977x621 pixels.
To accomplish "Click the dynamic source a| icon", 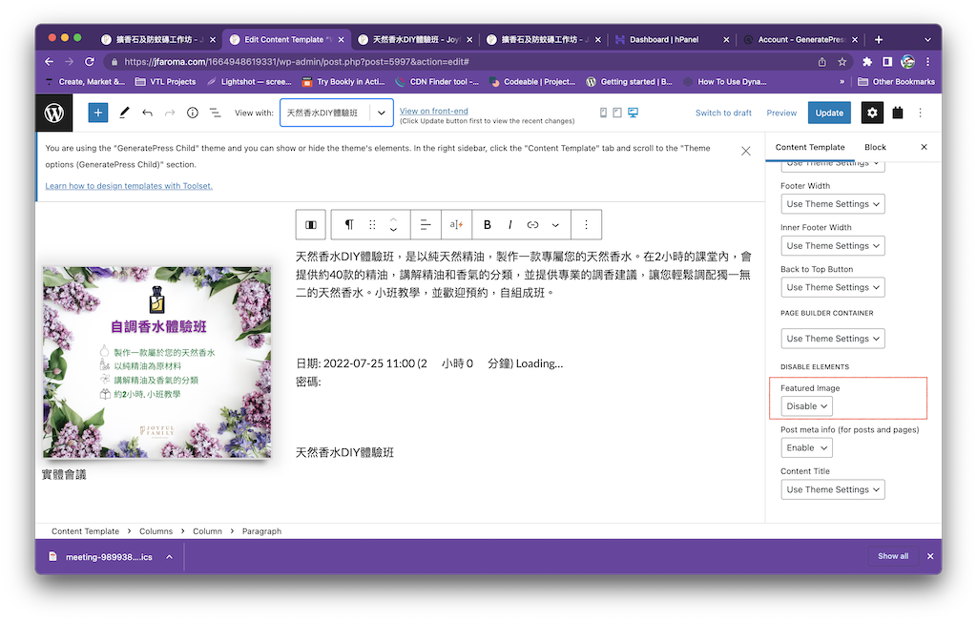I will tap(457, 225).
